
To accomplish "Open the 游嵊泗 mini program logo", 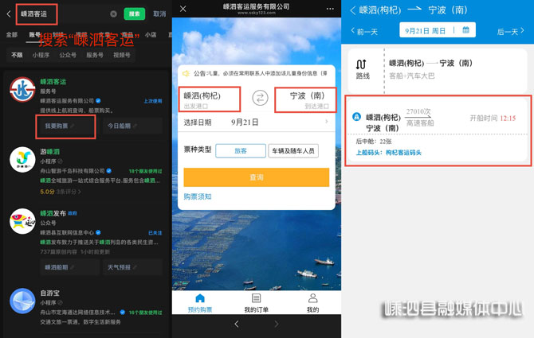I will tap(22, 160).
